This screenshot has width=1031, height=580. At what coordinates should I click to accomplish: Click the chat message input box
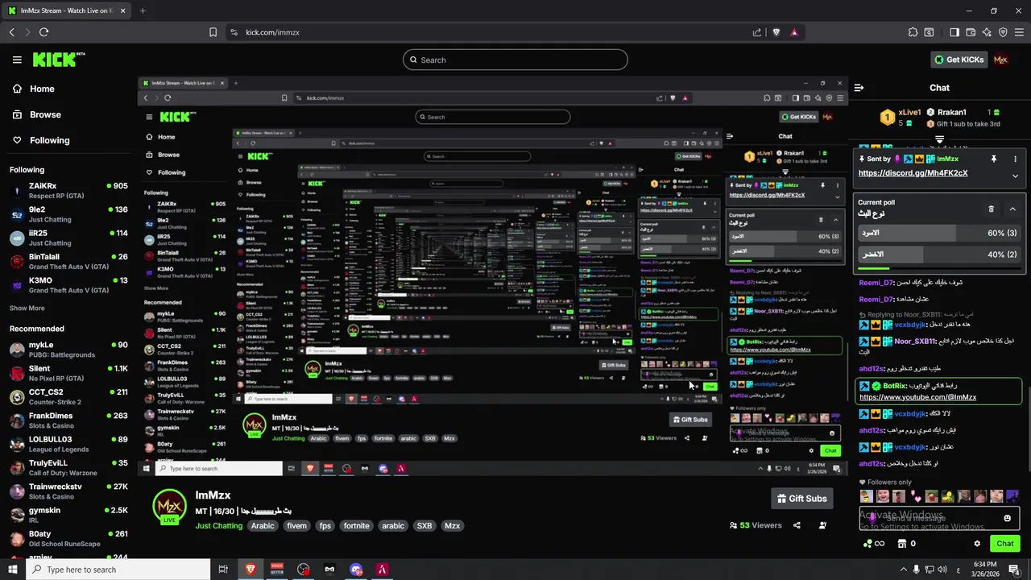pyautogui.click(x=939, y=518)
